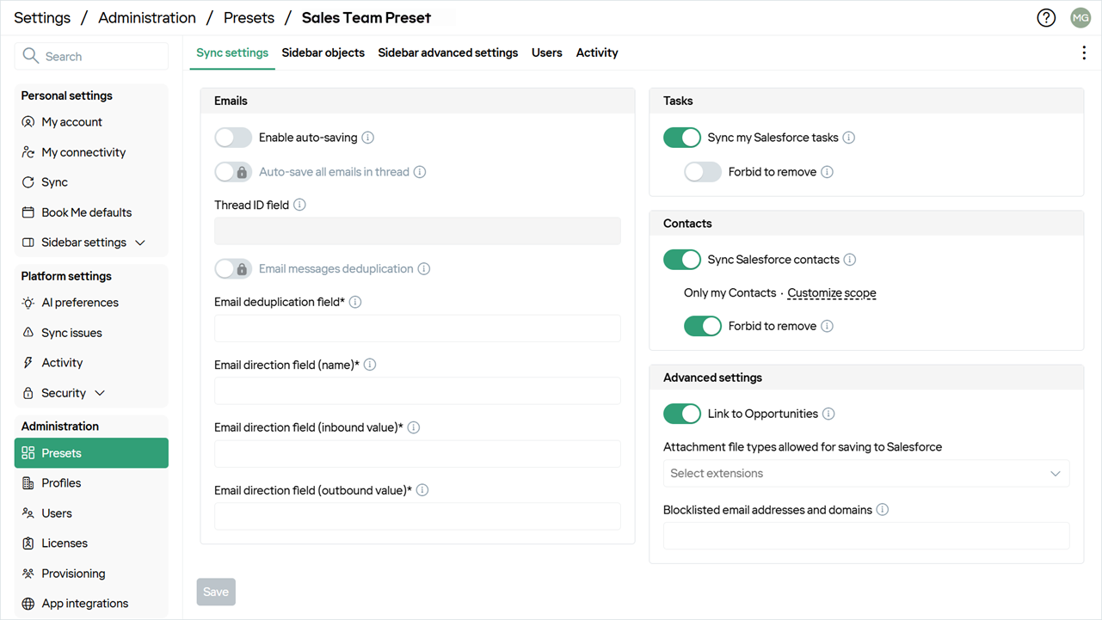
Task: Click the Customize scope link
Action: click(x=832, y=293)
